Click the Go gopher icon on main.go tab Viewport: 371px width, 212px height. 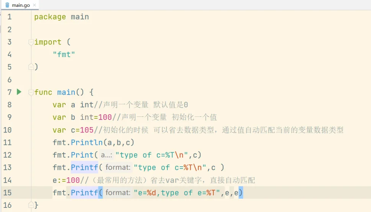click(7, 5)
